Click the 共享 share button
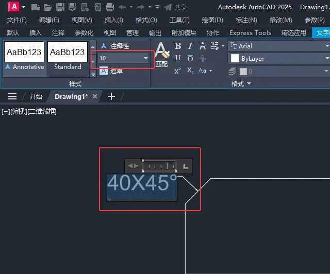 175,7
